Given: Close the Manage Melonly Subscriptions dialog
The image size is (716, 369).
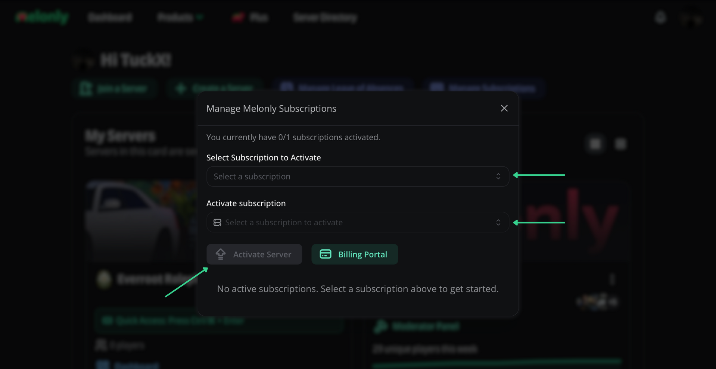Looking at the screenshot, I should coord(504,108).
